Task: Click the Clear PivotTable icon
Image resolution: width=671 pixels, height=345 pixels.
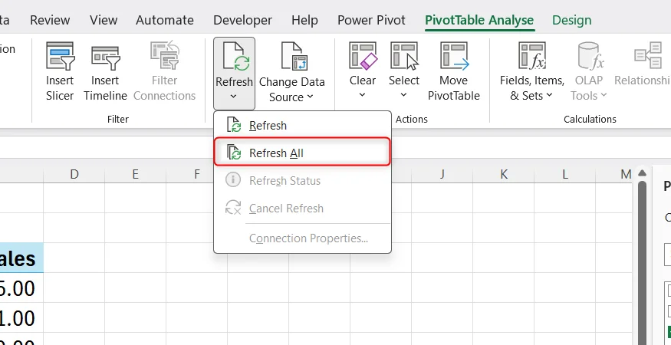Action: tap(363, 56)
